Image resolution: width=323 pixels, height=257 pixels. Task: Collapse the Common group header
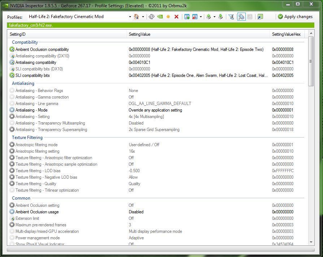pyautogui.click(x=21, y=198)
